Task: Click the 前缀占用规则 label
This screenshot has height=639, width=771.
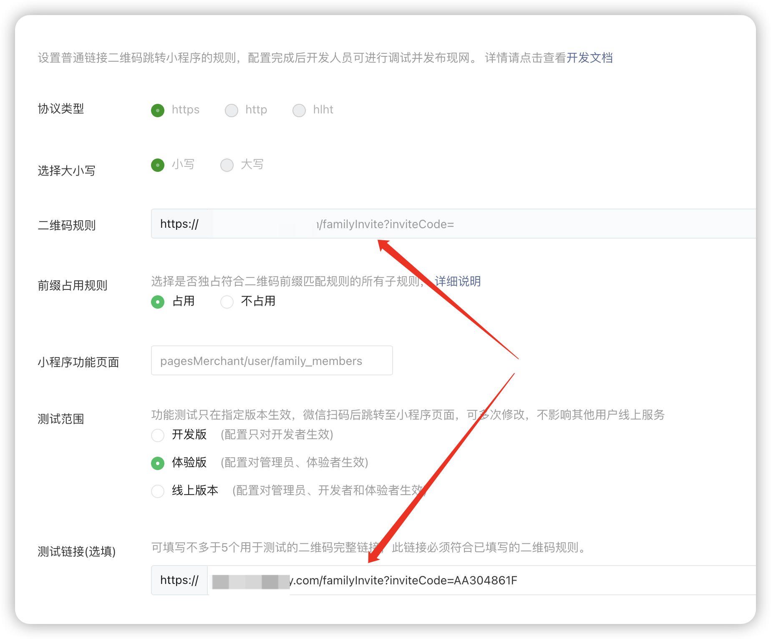Action: click(73, 285)
